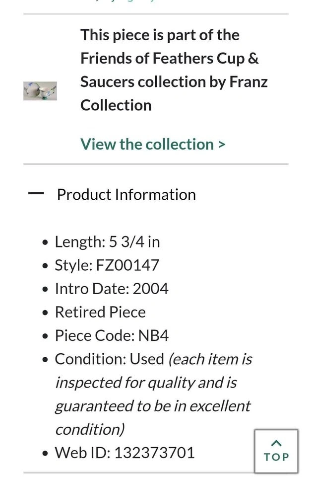312x477 pixels.
Task: Click the Web ID: 132373701 entry
Action: point(125,452)
